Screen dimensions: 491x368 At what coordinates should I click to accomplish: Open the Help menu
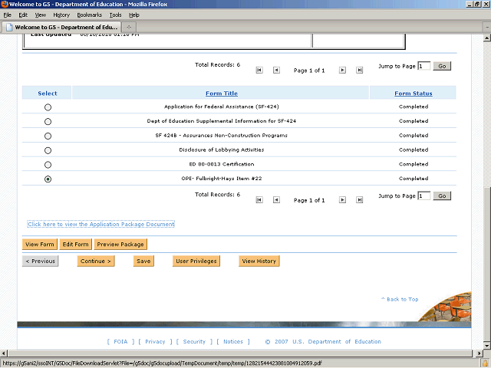coord(134,15)
